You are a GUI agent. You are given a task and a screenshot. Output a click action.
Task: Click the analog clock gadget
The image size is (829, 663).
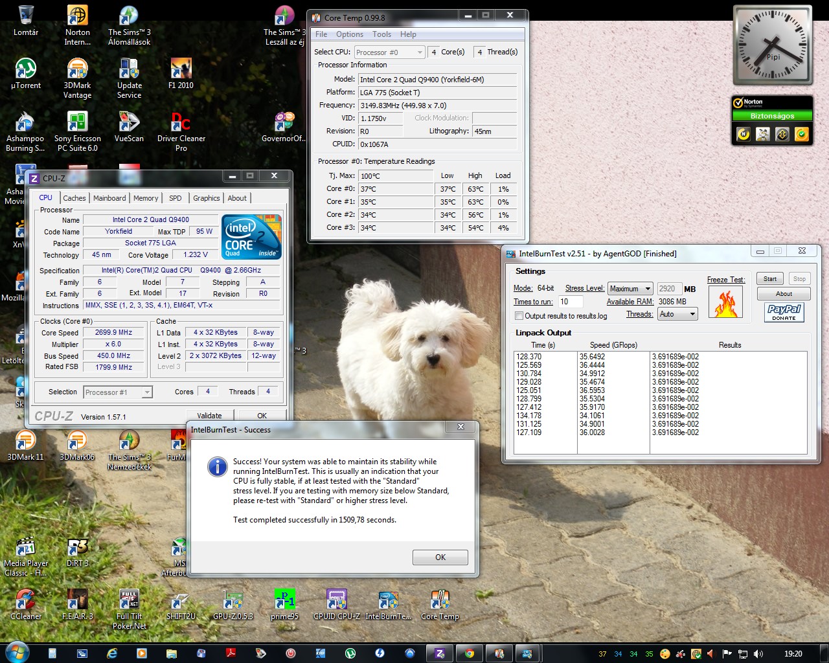[773, 45]
